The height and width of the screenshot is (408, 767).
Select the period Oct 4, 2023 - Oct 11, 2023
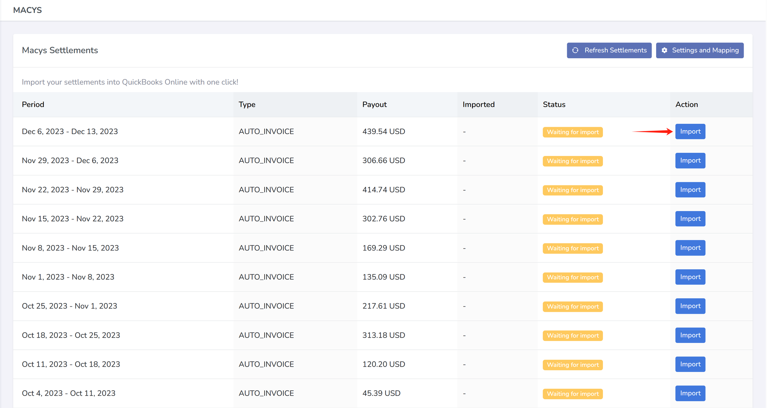[x=69, y=393]
